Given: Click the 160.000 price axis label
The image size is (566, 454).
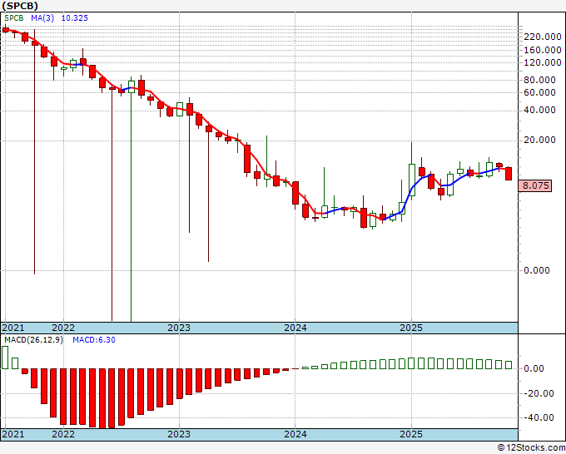Looking at the screenshot, I should [543, 50].
